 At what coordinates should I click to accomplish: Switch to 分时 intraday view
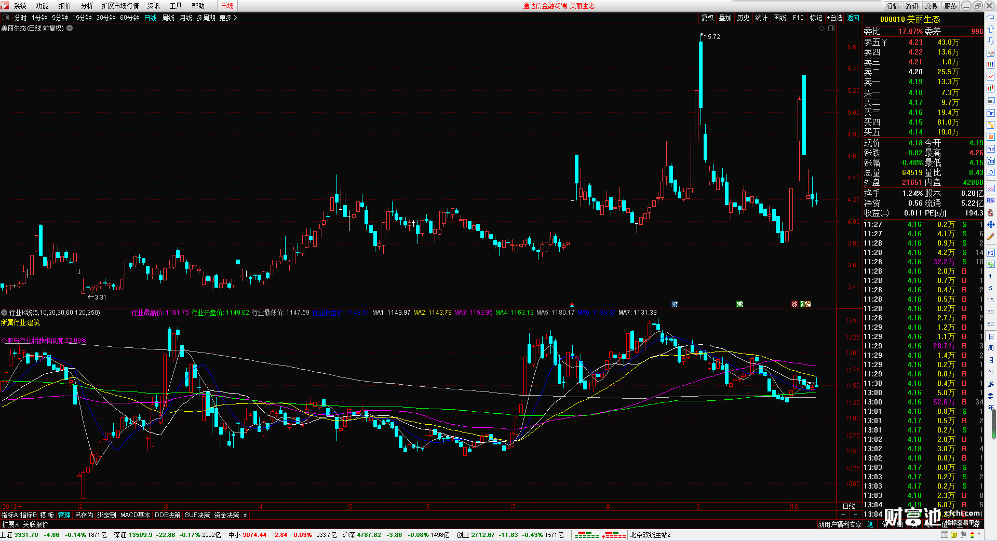click(21, 18)
